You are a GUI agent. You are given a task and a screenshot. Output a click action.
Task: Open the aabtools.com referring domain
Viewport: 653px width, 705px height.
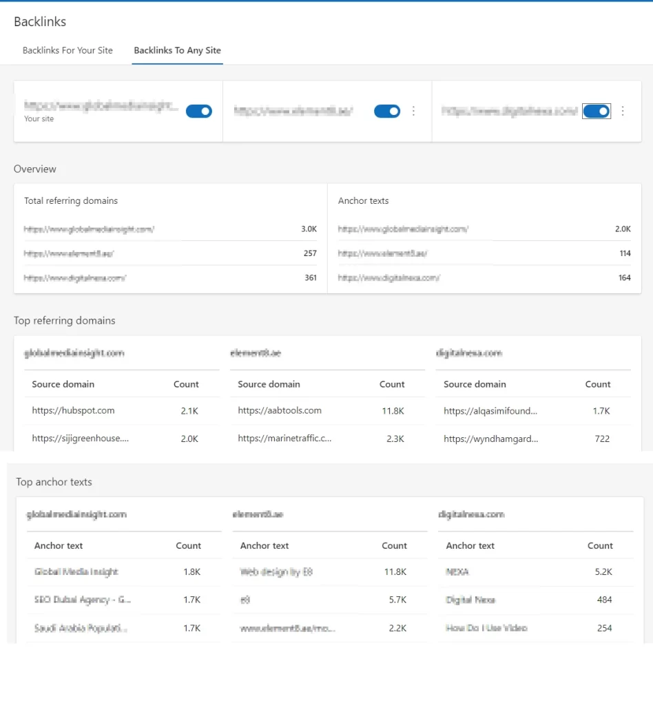[280, 410]
